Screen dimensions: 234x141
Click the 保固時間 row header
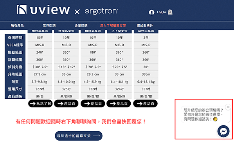15,38
